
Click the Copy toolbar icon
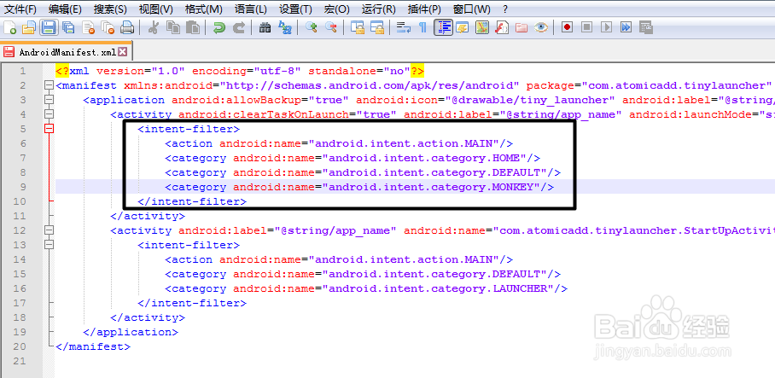click(x=173, y=27)
